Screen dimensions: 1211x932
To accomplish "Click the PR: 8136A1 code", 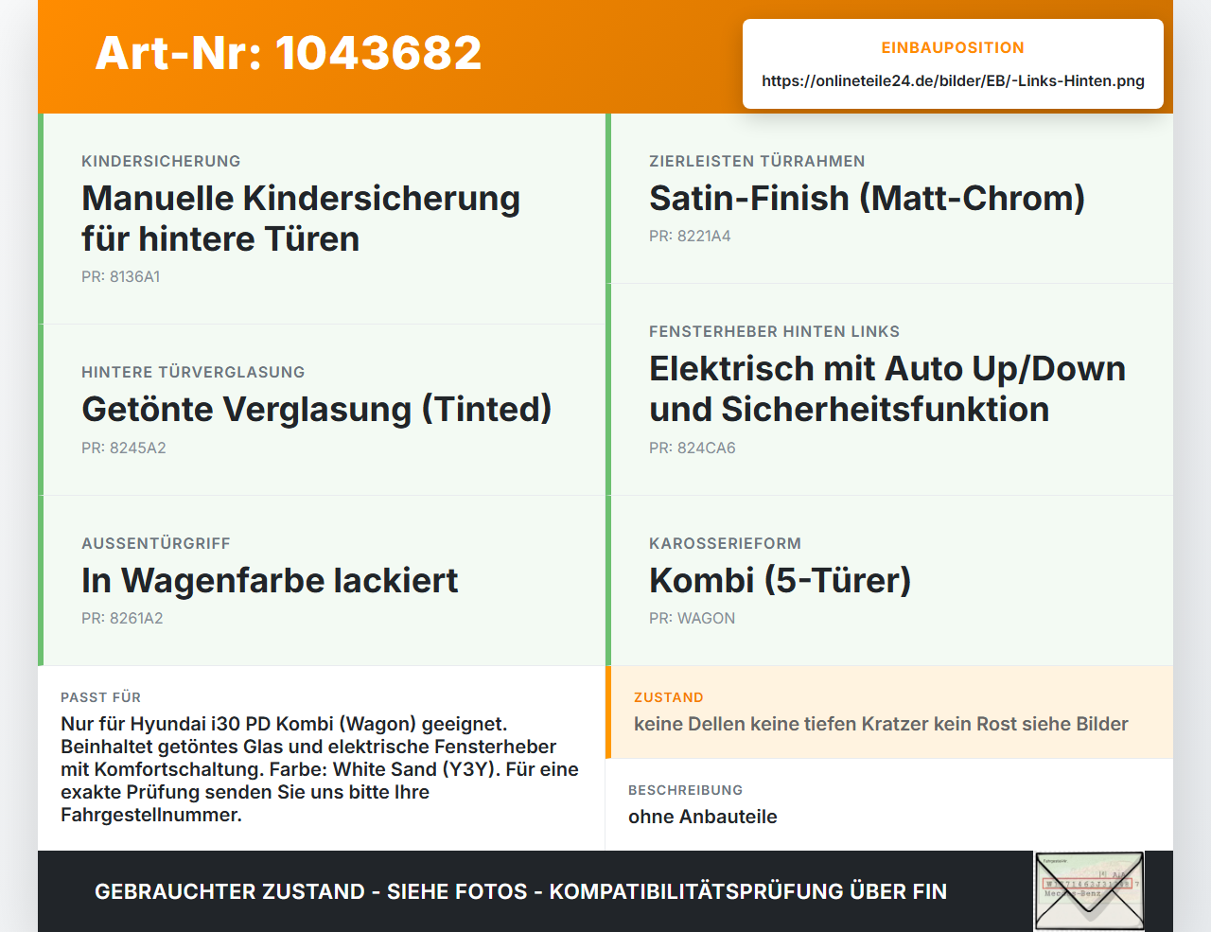I will (x=121, y=277).
